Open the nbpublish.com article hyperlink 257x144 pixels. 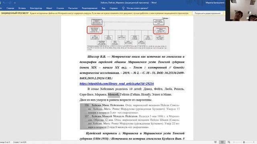[117, 84]
